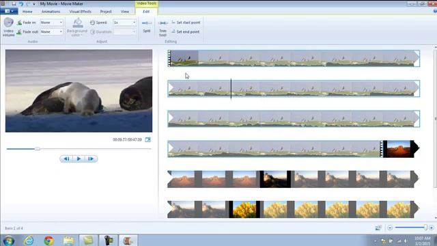
Task: Click the Movie Maker taskbar icon
Action: (x=128, y=241)
